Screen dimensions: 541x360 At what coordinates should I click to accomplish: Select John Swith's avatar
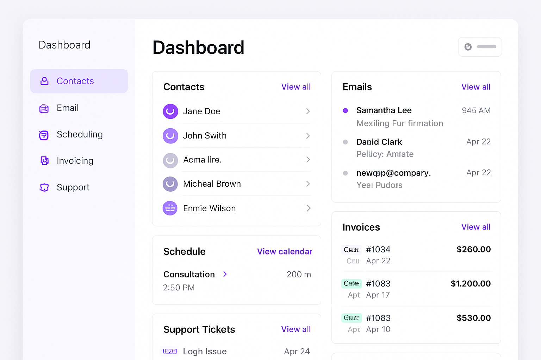click(x=170, y=136)
